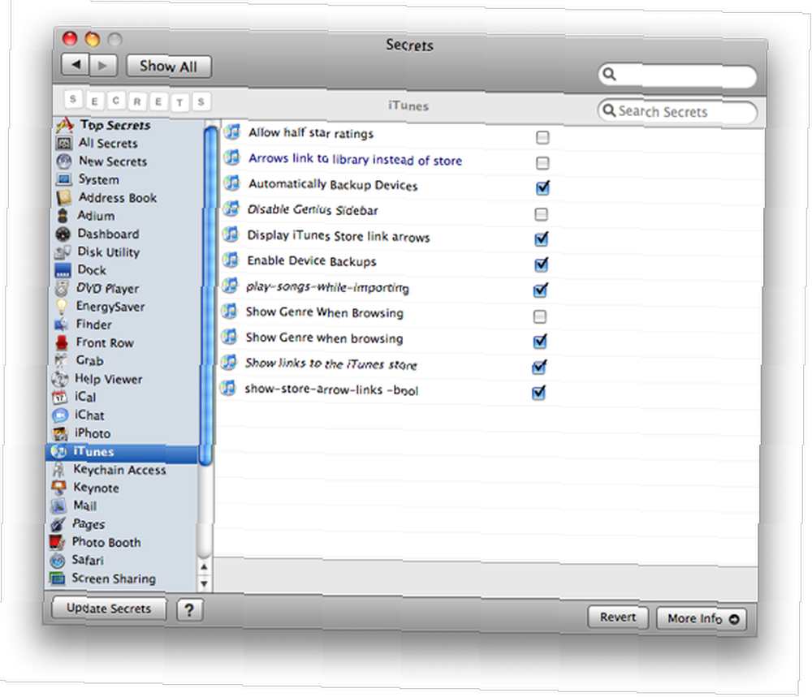The image size is (812, 697).
Task: Click the sidebar scroll up arrow
Action: pos(204,567)
